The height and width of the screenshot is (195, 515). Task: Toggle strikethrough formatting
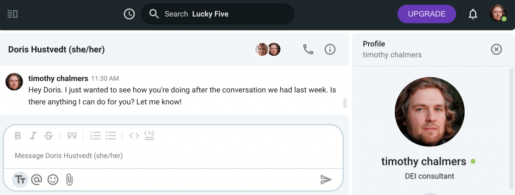pos(49,136)
